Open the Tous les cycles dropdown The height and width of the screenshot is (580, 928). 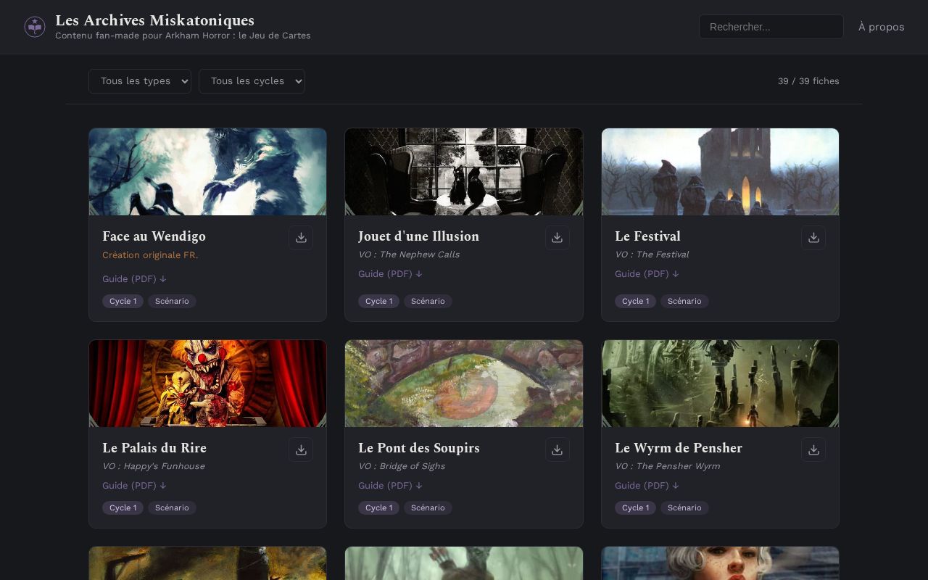tap(252, 81)
